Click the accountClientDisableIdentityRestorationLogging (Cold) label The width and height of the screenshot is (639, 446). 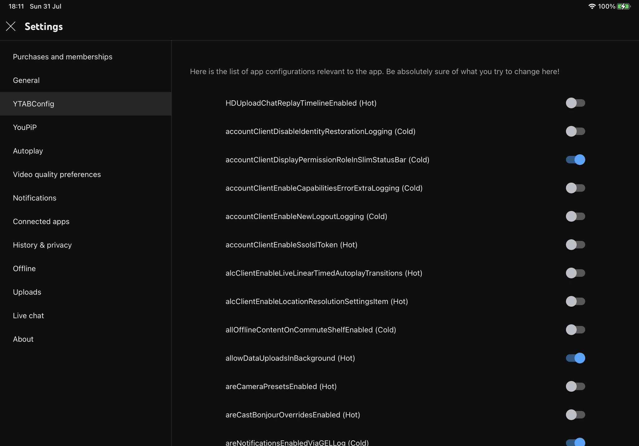320,132
